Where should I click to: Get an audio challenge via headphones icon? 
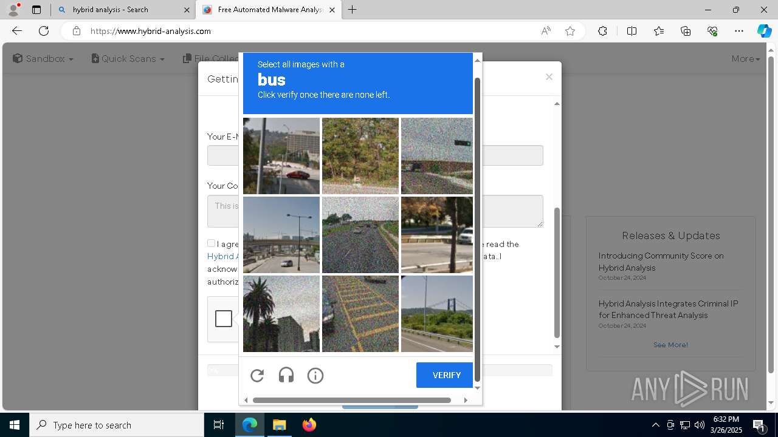tap(286, 376)
